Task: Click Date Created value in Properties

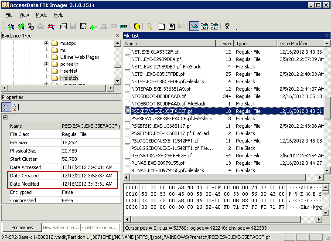Action: click(x=87, y=176)
